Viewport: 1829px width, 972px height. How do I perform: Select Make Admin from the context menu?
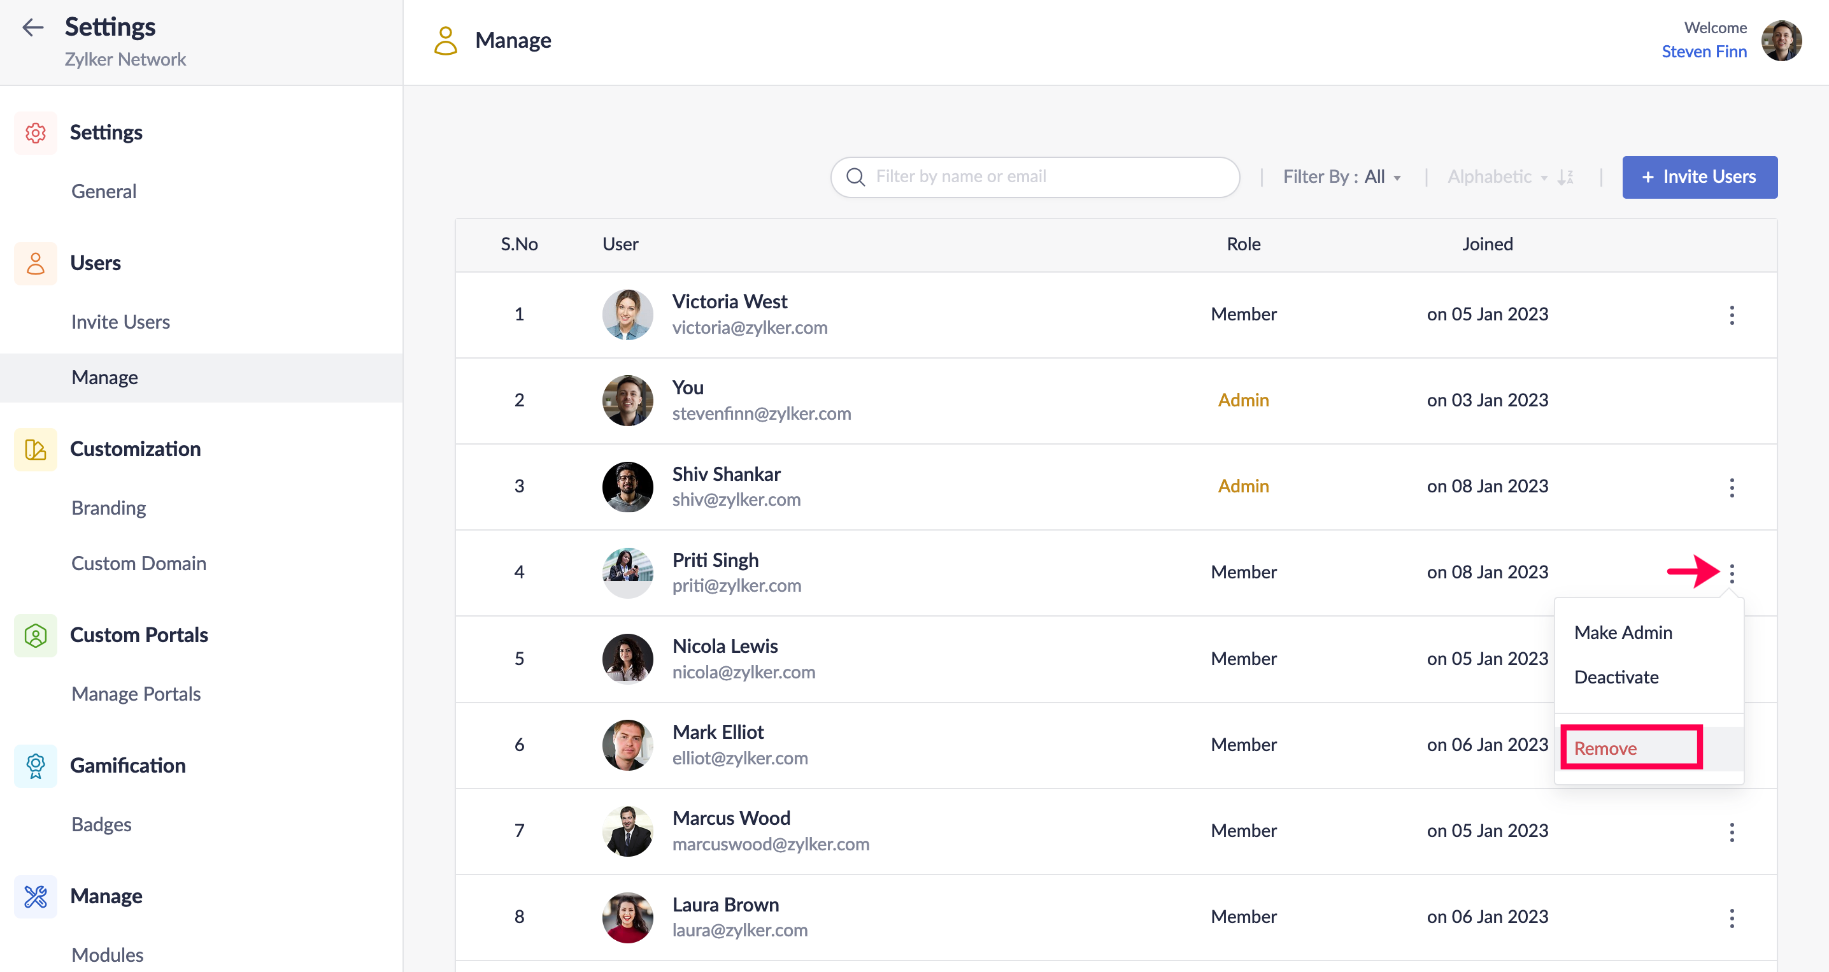1623,633
